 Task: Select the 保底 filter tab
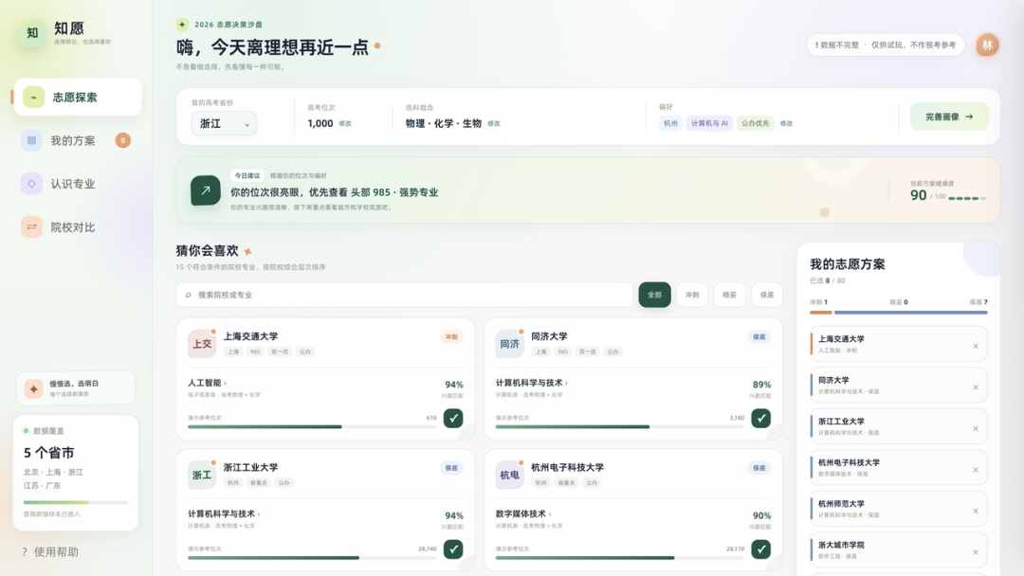767,295
